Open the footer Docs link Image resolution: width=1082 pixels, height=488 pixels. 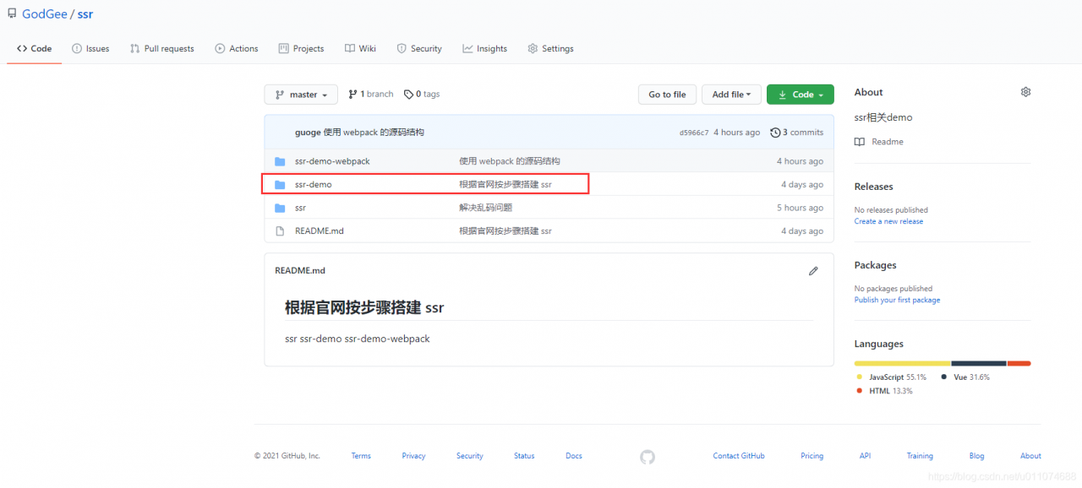pos(574,456)
